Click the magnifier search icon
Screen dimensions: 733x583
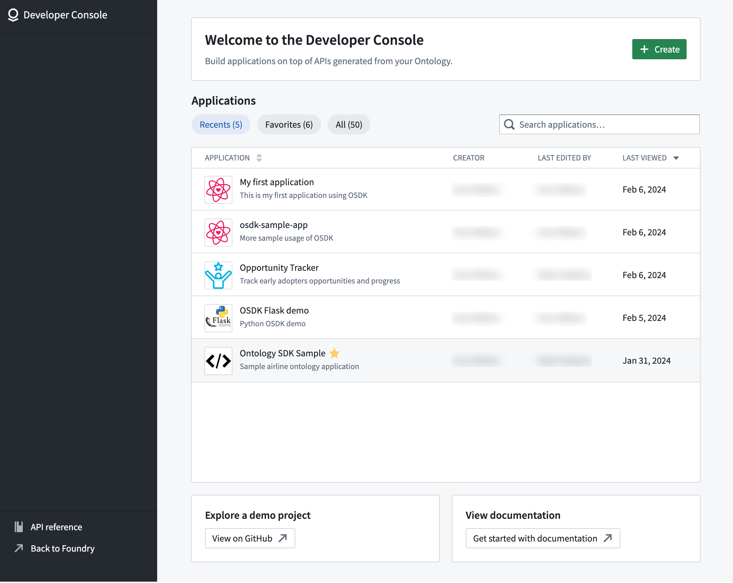pyautogui.click(x=509, y=124)
